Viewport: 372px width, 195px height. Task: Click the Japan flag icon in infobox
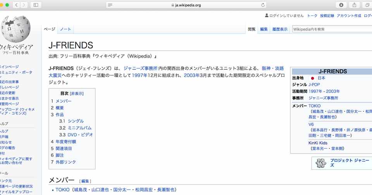pyautogui.click(x=312, y=78)
